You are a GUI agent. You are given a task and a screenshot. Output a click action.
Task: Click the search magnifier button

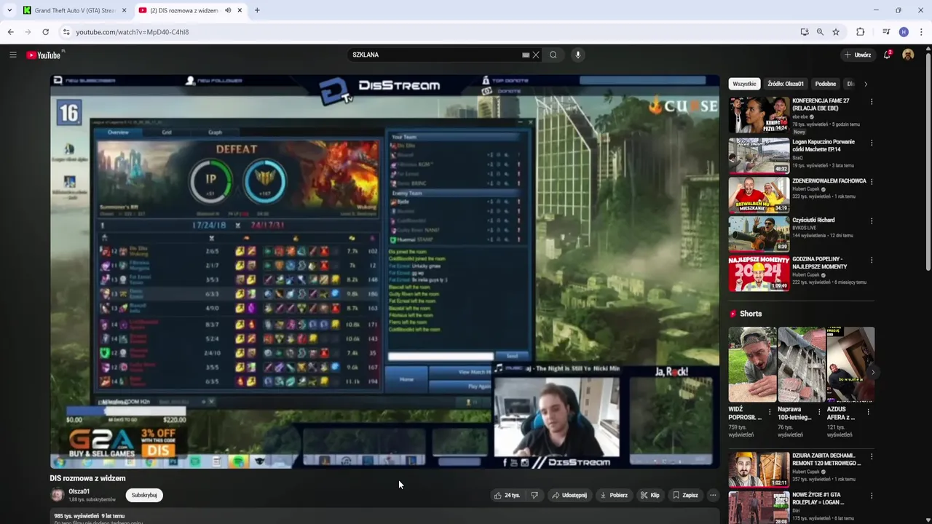click(x=553, y=55)
